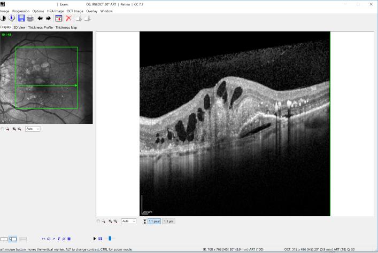Open the Auto zoom dropdown under OCT scan

pos(129,221)
